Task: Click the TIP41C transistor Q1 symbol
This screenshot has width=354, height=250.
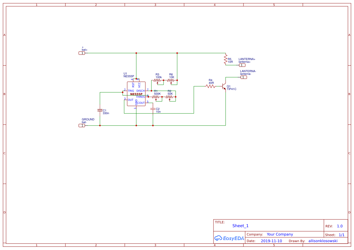Action: 223,86
